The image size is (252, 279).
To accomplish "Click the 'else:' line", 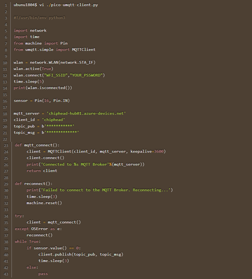I will click(32, 267).
